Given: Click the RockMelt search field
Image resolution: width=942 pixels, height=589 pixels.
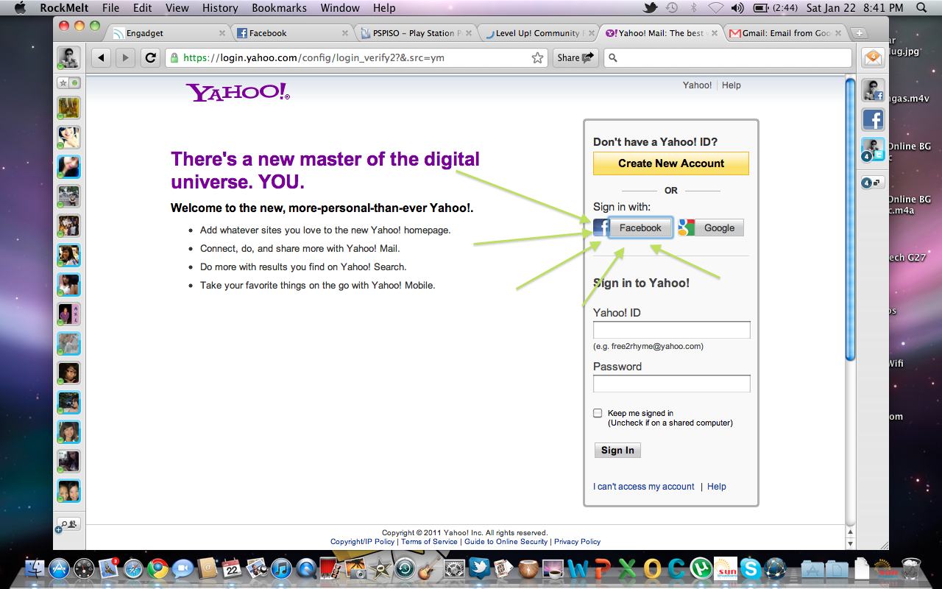Looking at the screenshot, I should (728, 57).
